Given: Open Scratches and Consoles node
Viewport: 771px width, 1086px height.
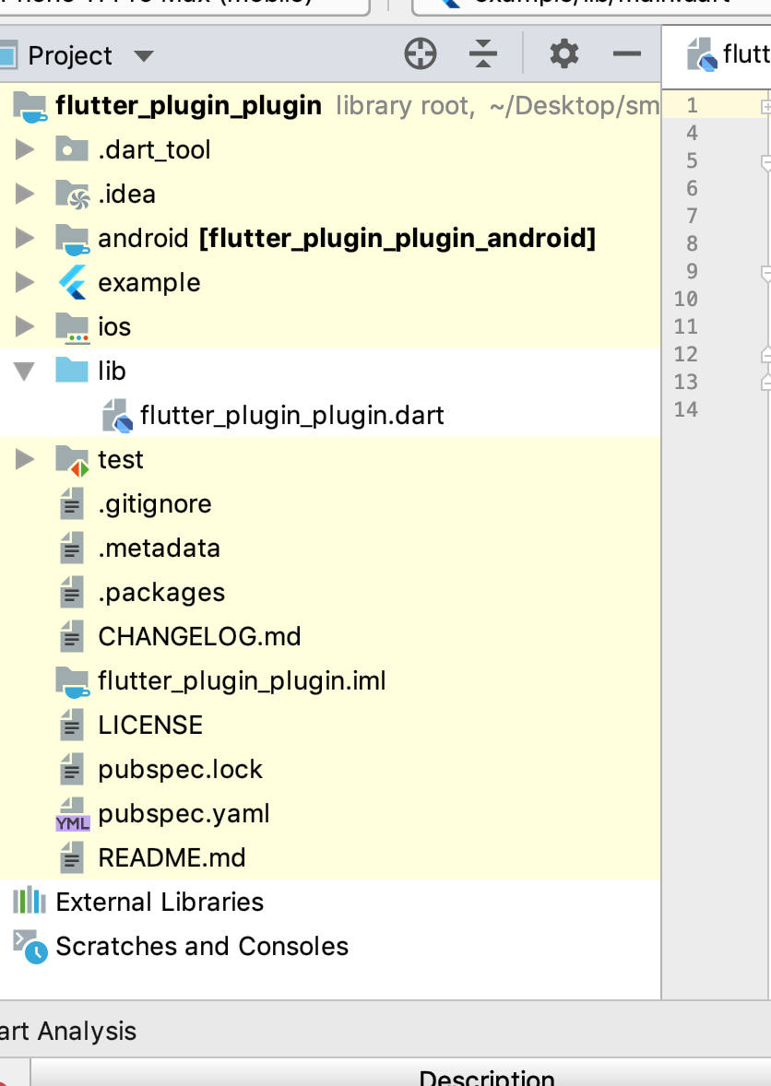Looking at the screenshot, I should pyautogui.click(x=202, y=946).
